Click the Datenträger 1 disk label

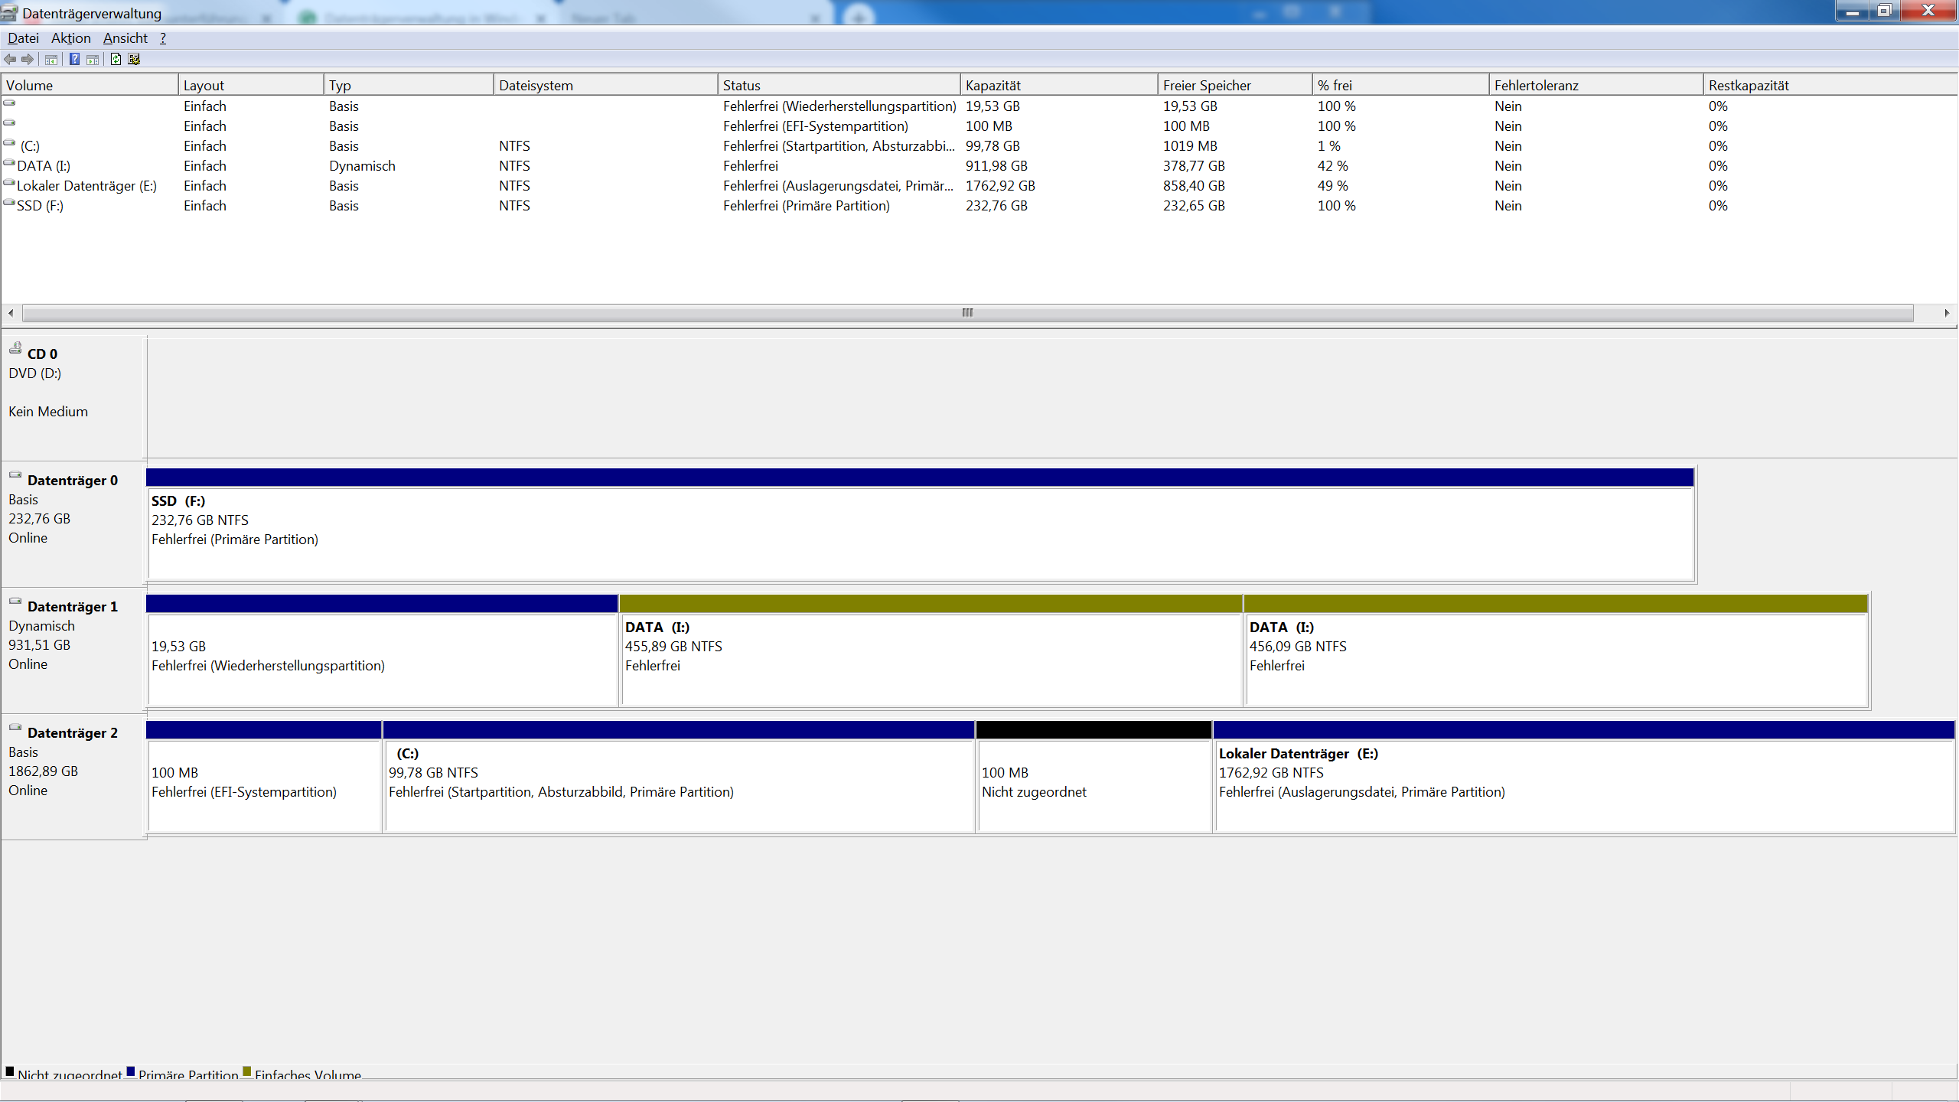[72, 606]
